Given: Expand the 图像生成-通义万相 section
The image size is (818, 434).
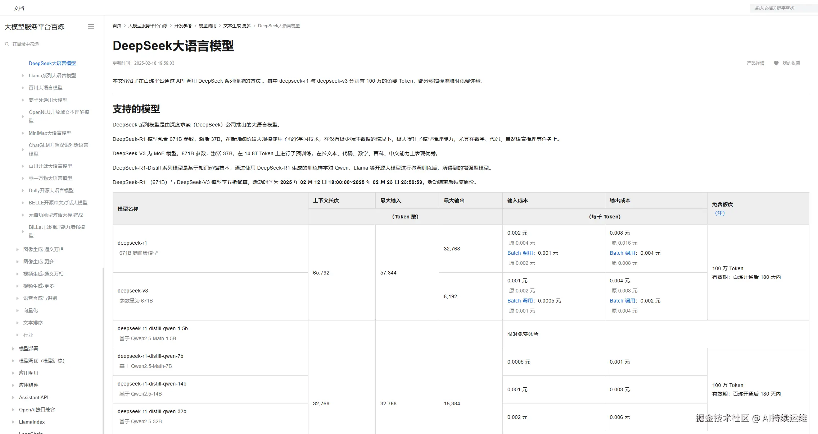Looking at the screenshot, I should pos(17,249).
